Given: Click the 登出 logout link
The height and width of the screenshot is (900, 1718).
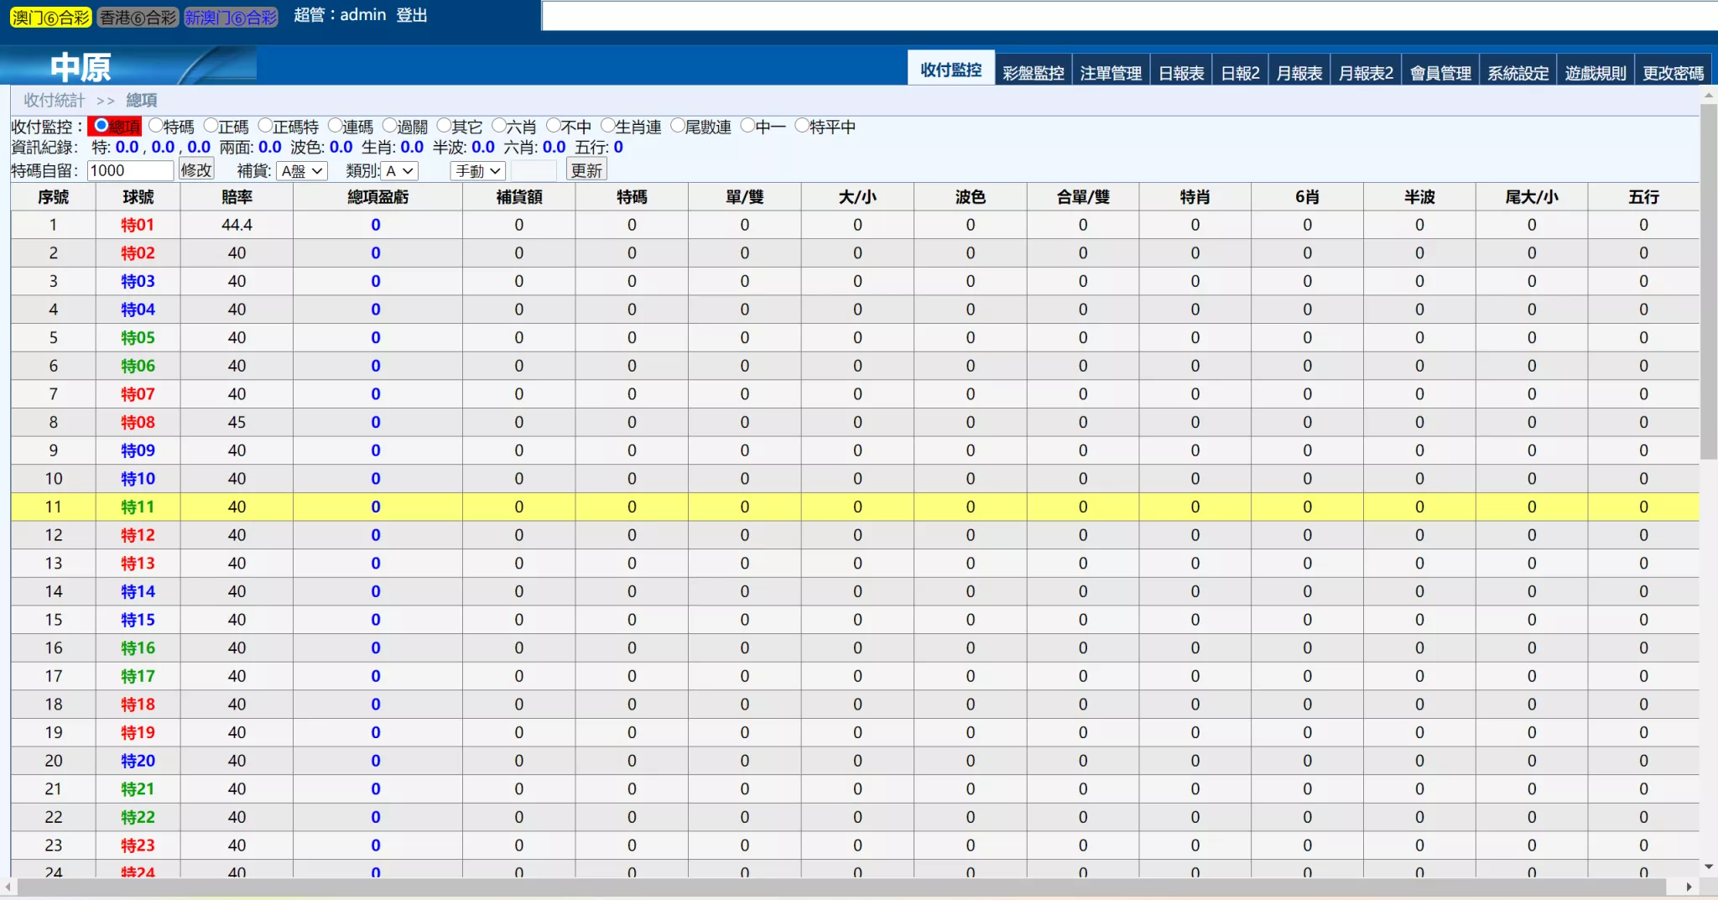Looking at the screenshot, I should tap(411, 15).
